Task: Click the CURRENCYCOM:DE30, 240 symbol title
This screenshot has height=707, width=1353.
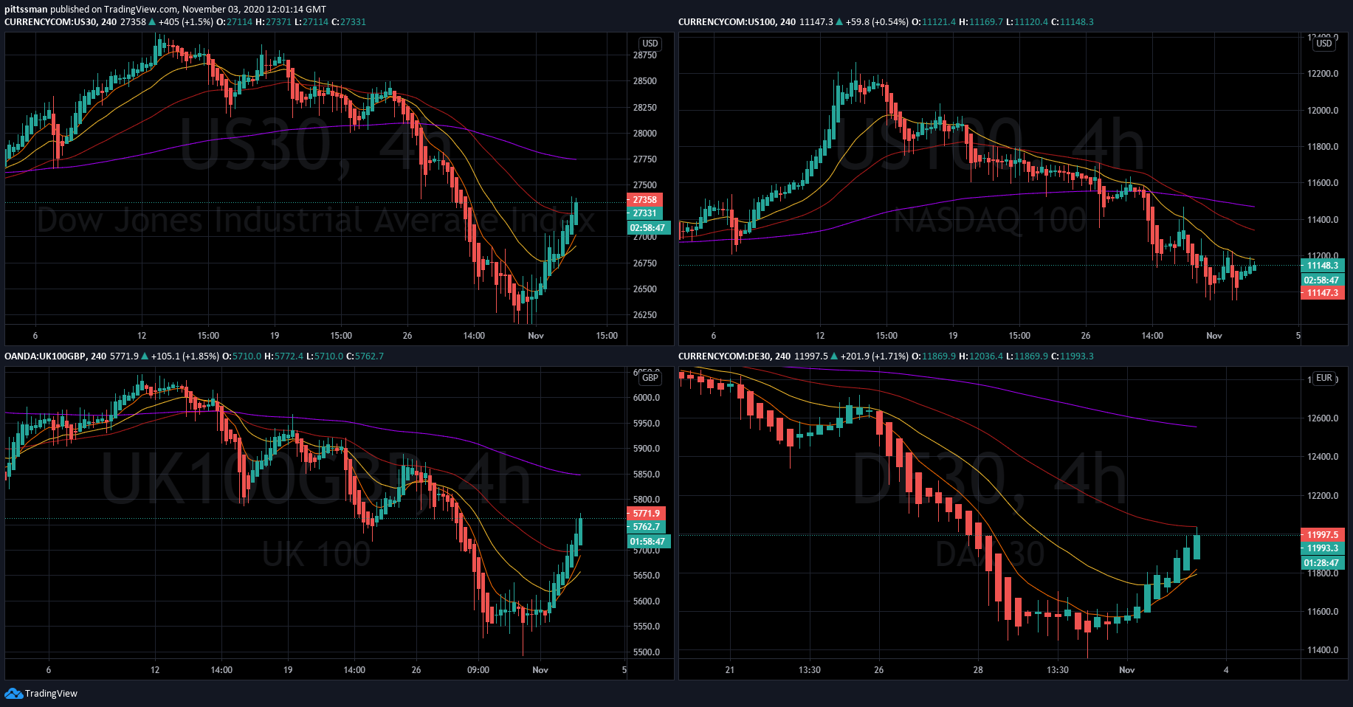Action: [x=734, y=356]
